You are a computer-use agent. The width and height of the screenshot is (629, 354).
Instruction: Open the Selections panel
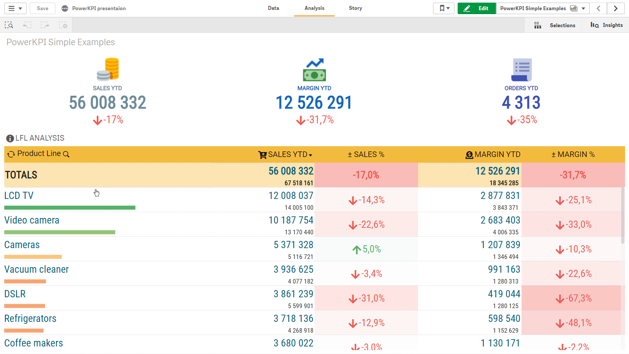pyautogui.click(x=557, y=25)
